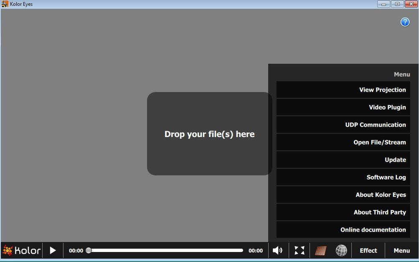This screenshot has height=262, width=419.
Task: Open help via blue question mark icon
Action: pyautogui.click(x=405, y=22)
